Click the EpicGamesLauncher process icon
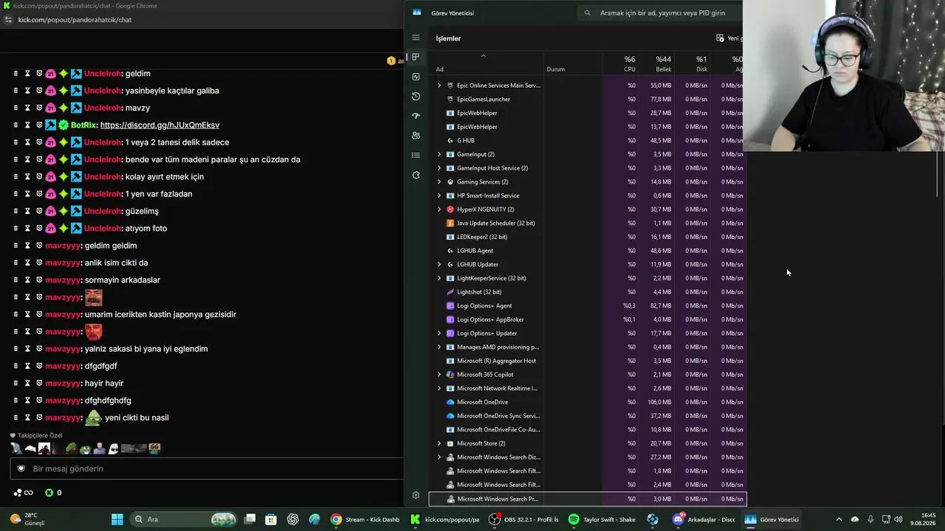This screenshot has width=945, height=531. (450, 99)
